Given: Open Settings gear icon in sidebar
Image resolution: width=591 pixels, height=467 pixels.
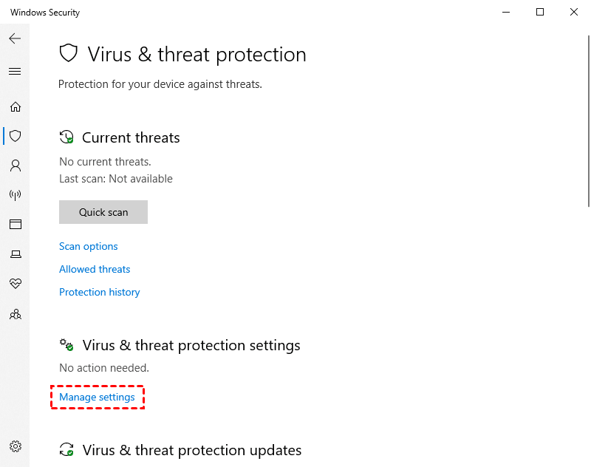Looking at the screenshot, I should click(15, 446).
